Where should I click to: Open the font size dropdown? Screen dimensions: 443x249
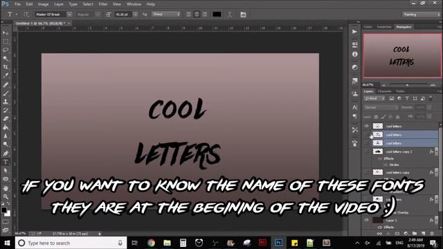click(x=136, y=15)
